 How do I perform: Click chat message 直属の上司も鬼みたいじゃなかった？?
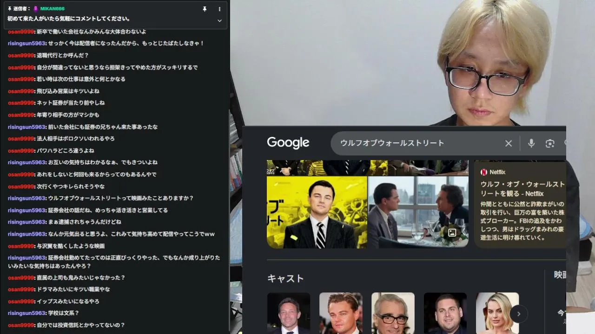[x=81, y=278]
